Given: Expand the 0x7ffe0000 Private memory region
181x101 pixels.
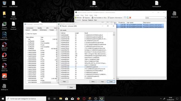Looking at the screenshot, I should pos(27,41).
